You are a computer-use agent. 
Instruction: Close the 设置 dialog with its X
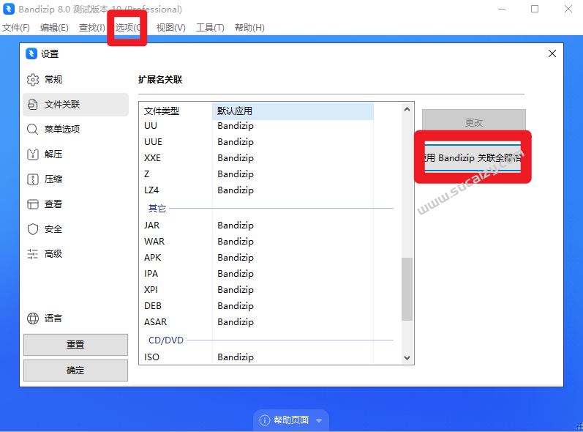tap(552, 53)
